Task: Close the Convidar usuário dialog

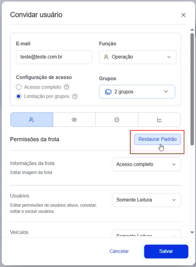Action: click(x=183, y=15)
